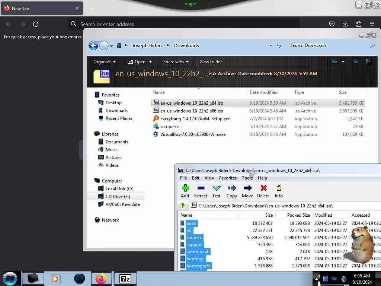Open the Favorites menu in 7-Zip
381x286 pixels.
228,178
